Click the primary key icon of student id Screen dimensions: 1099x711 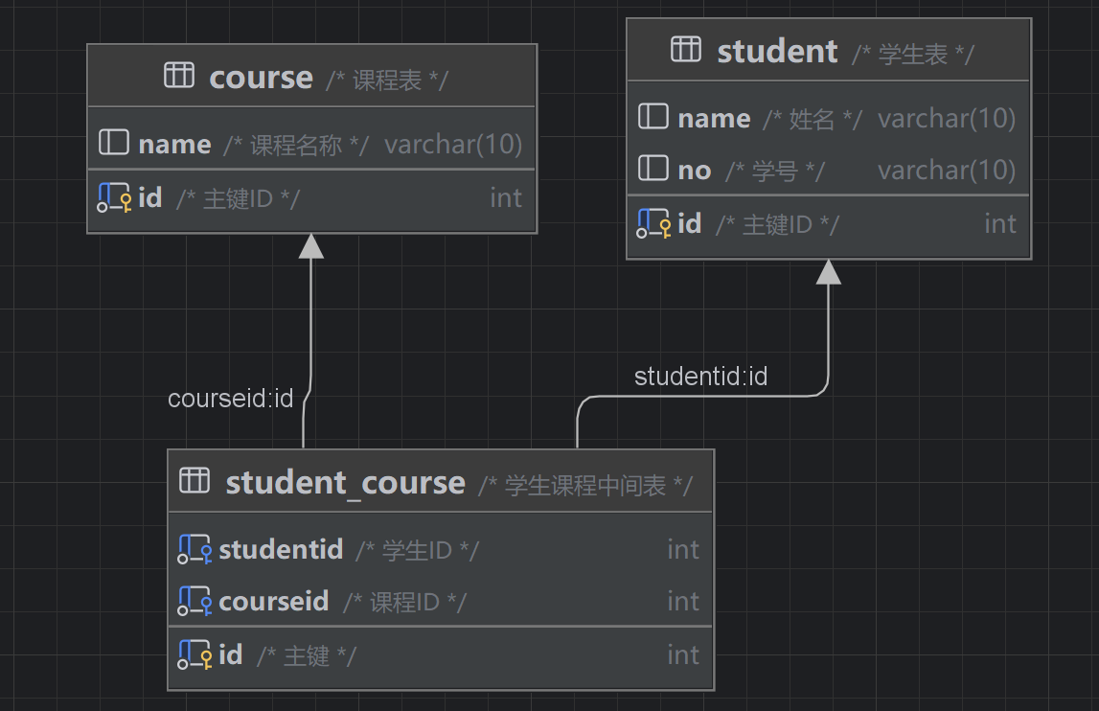click(653, 223)
